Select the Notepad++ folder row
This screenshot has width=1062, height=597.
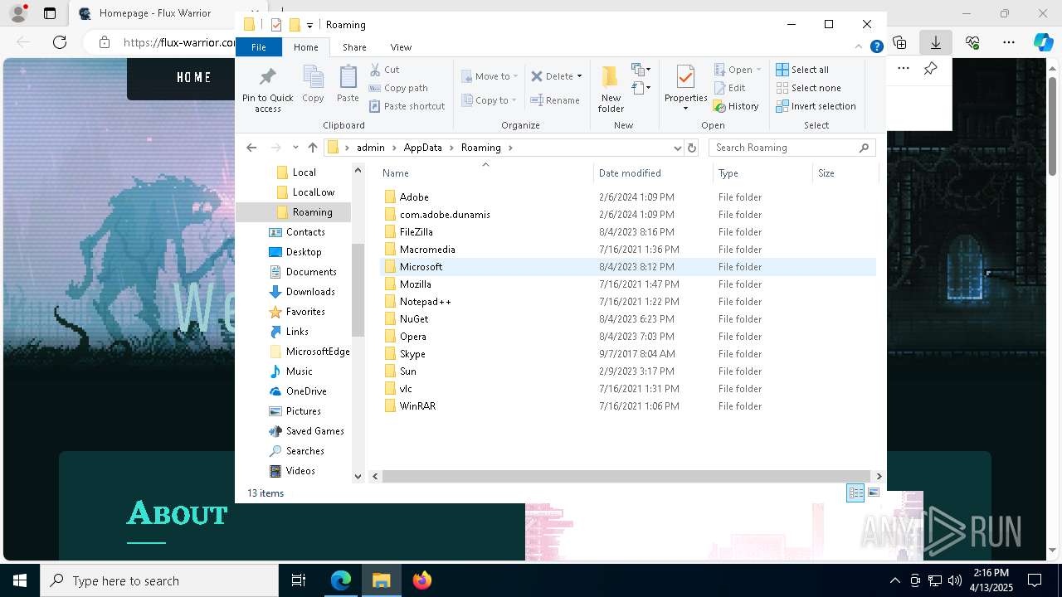tap(628, 302)
